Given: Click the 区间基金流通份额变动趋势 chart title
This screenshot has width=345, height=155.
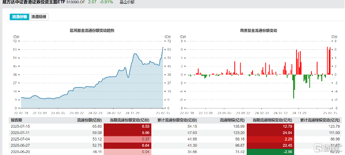Looking at the screenshot, I should (x=92, y=31).
